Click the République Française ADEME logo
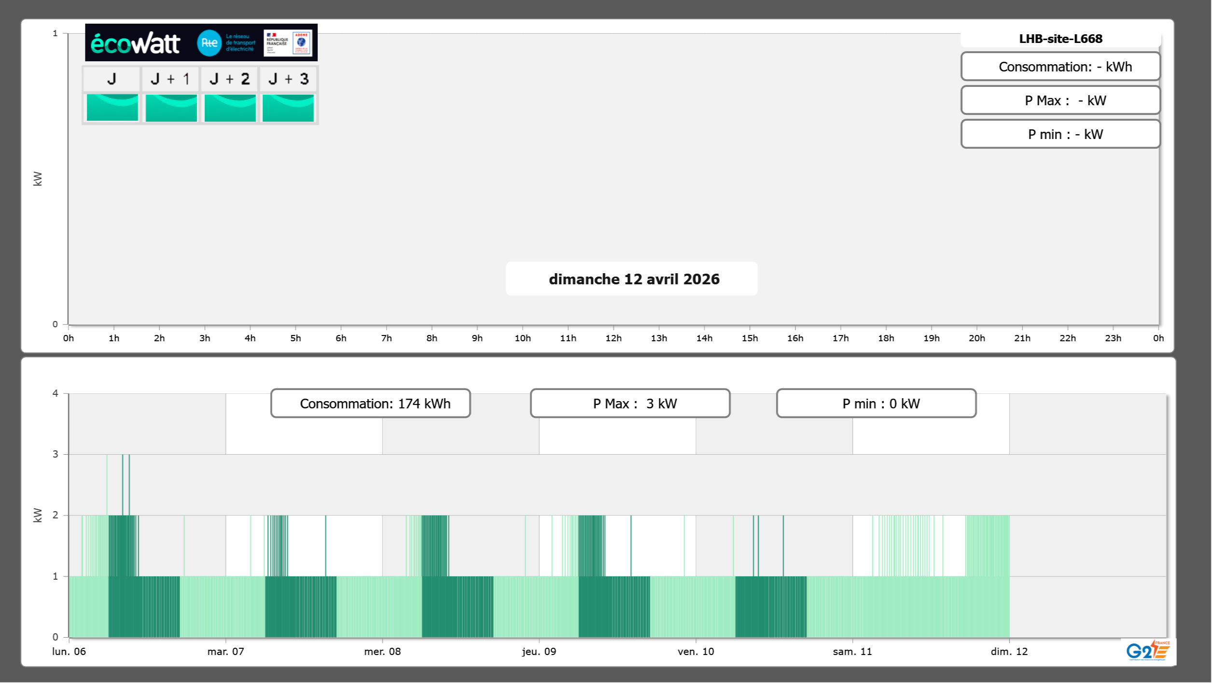The height and width of the screenshot is (683, 1212). 288,43
